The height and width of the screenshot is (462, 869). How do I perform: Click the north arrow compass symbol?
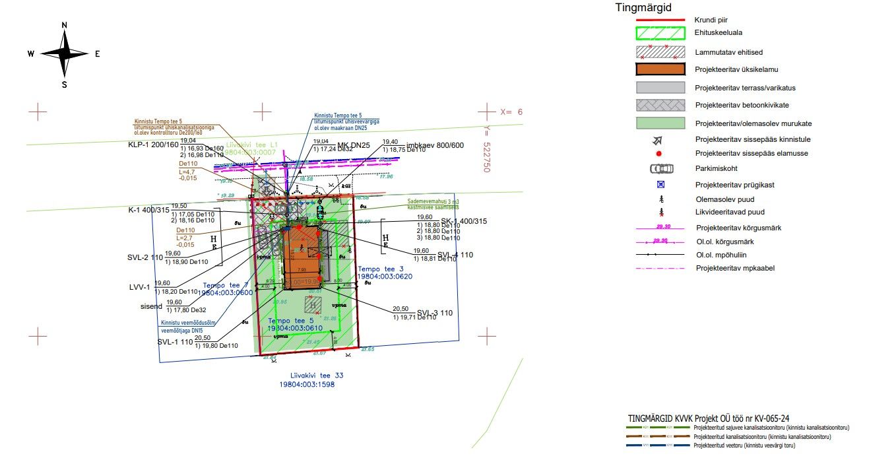pos(65,54)
